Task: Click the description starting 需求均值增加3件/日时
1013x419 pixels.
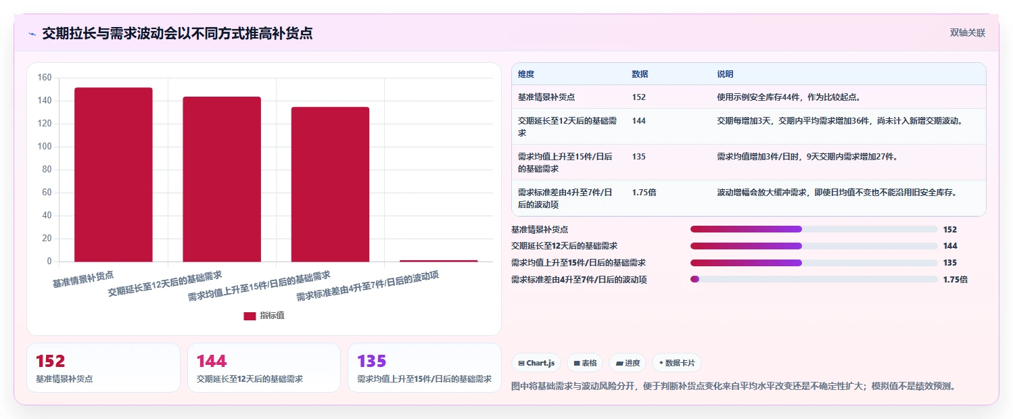Action: pyautogui.click(x=807, y=157)
